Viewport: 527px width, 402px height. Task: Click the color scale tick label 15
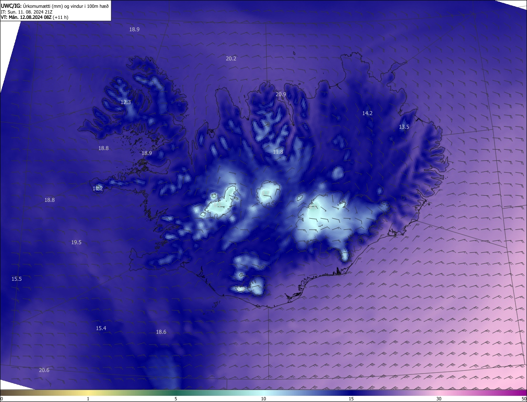pyautogui.click(x=351, y=399)
